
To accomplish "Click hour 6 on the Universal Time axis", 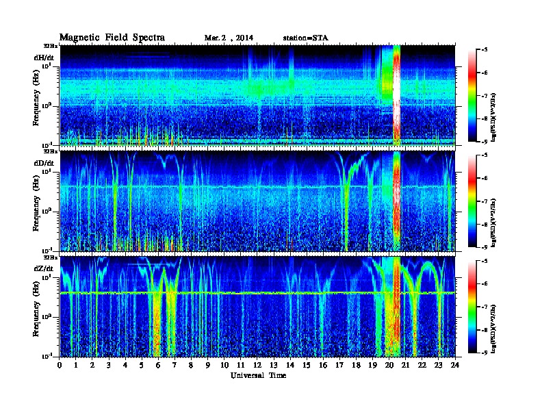I will [x=159, y=366].
